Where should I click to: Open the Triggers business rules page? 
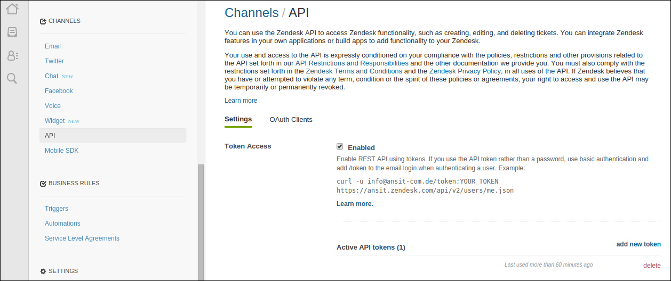point(57,209)
